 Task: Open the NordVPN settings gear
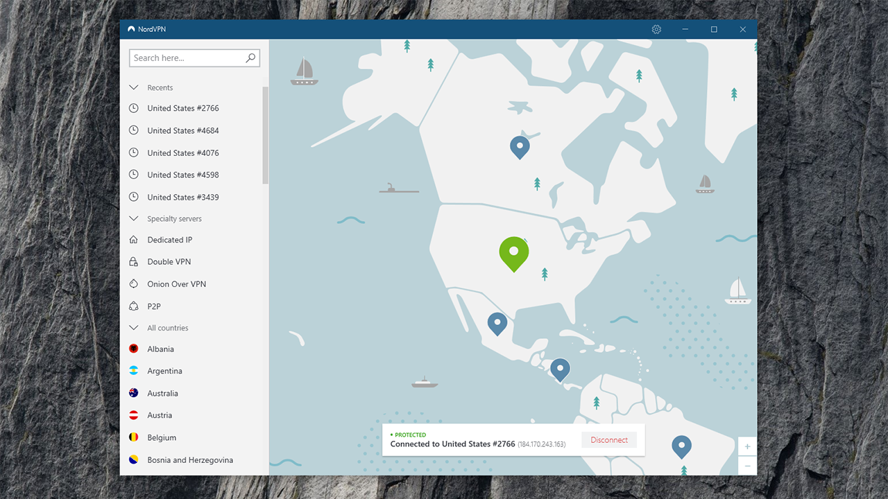[656, 29]
